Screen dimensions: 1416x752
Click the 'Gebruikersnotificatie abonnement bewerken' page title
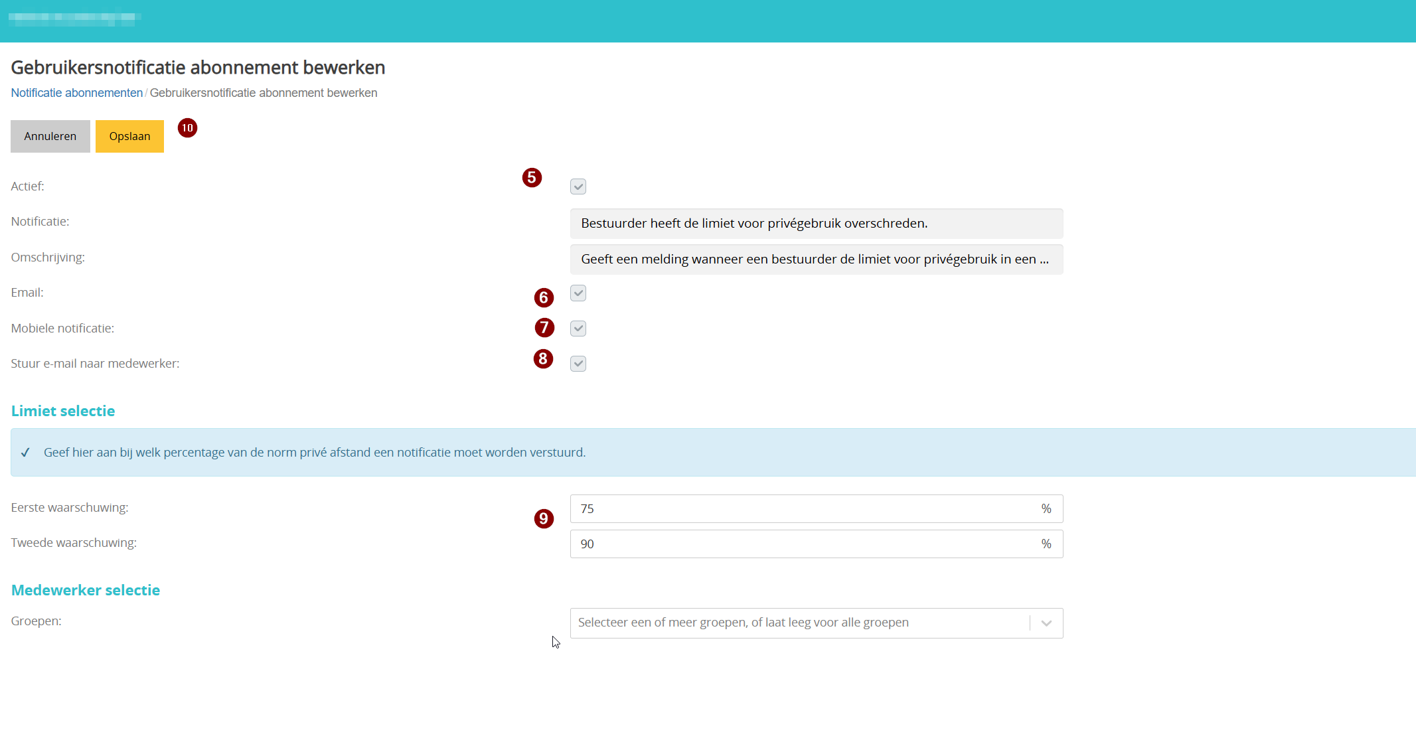[198, 68]
